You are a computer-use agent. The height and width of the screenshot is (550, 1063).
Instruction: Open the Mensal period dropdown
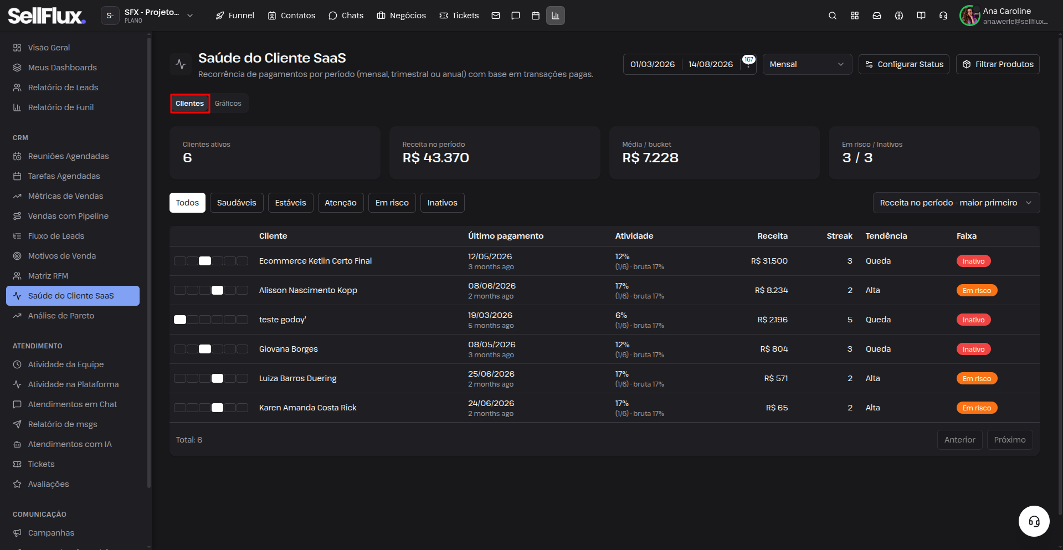pyautogui.click(x=807, y=64)
